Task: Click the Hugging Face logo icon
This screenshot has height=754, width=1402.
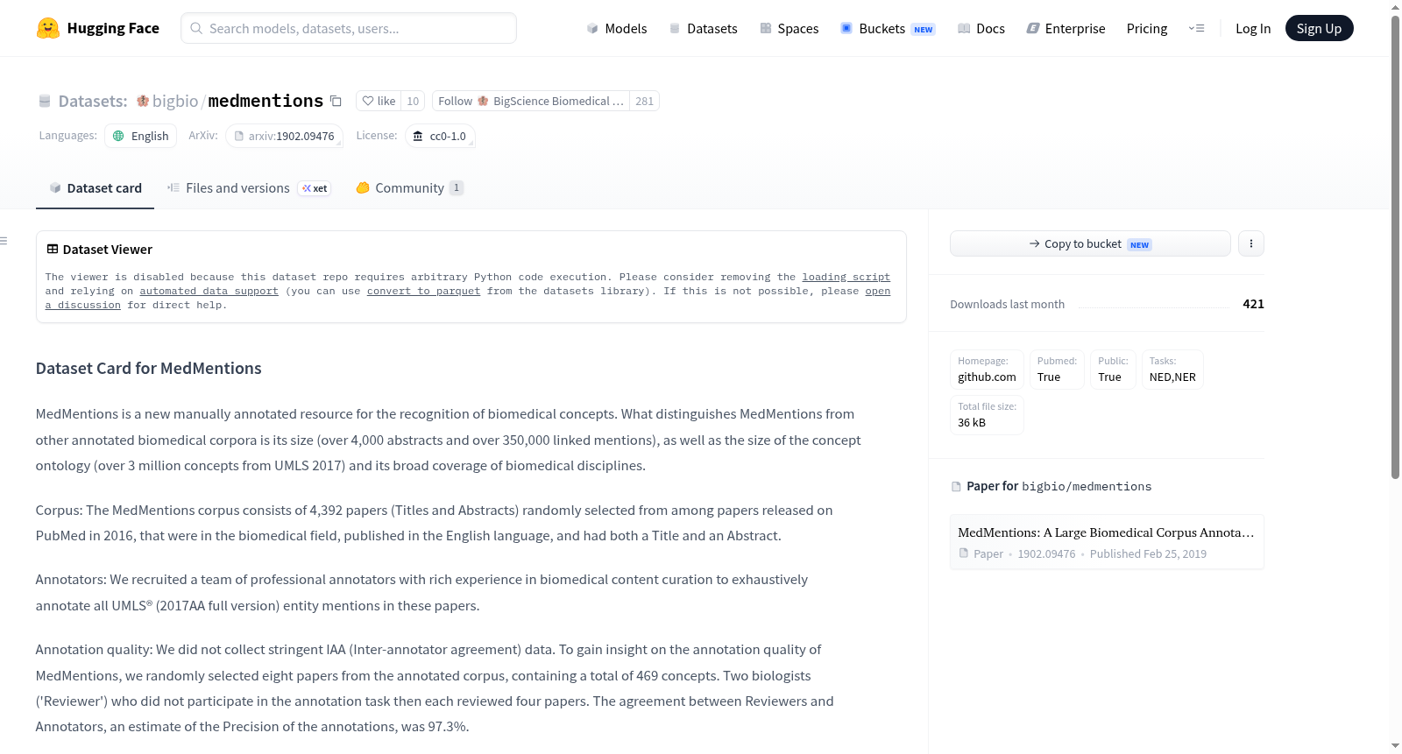Action: (48, 28)
